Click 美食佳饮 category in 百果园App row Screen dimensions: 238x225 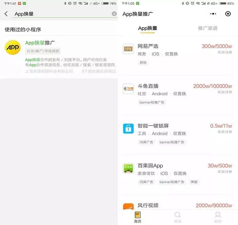click(146, 173)
